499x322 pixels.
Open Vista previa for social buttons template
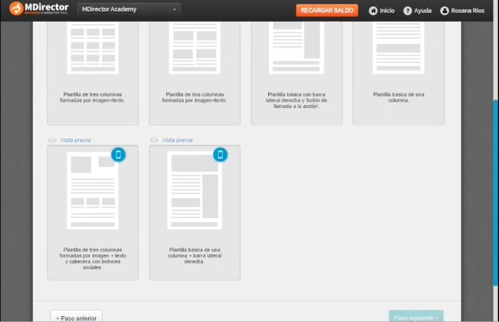tap(76, 140)
